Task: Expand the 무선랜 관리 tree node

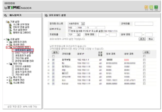Action: pos(7,45)
